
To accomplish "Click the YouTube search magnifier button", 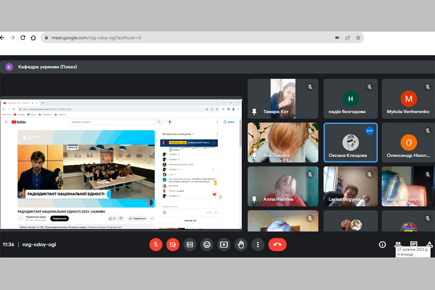I will (x=159, y=122).
